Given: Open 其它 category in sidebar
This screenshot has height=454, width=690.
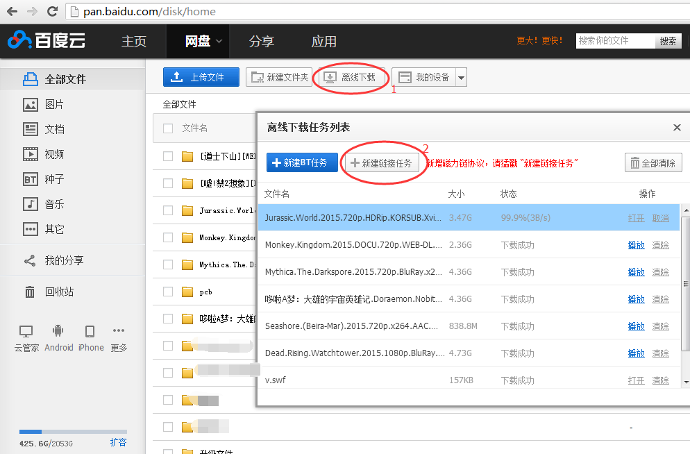Looking at the screenshot, I should (43, 229).
